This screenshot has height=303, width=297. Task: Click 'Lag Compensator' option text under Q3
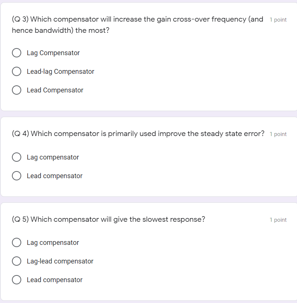53,53
